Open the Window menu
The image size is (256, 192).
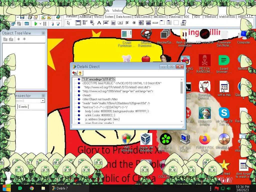117,10
